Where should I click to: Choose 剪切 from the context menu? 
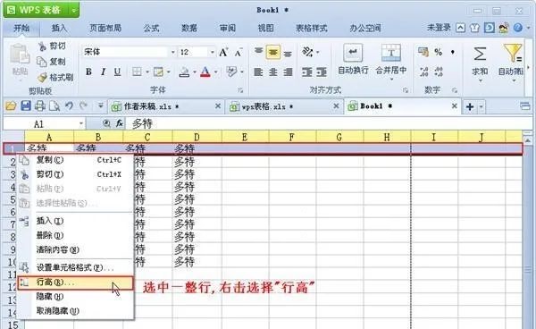tap(76, 174)
